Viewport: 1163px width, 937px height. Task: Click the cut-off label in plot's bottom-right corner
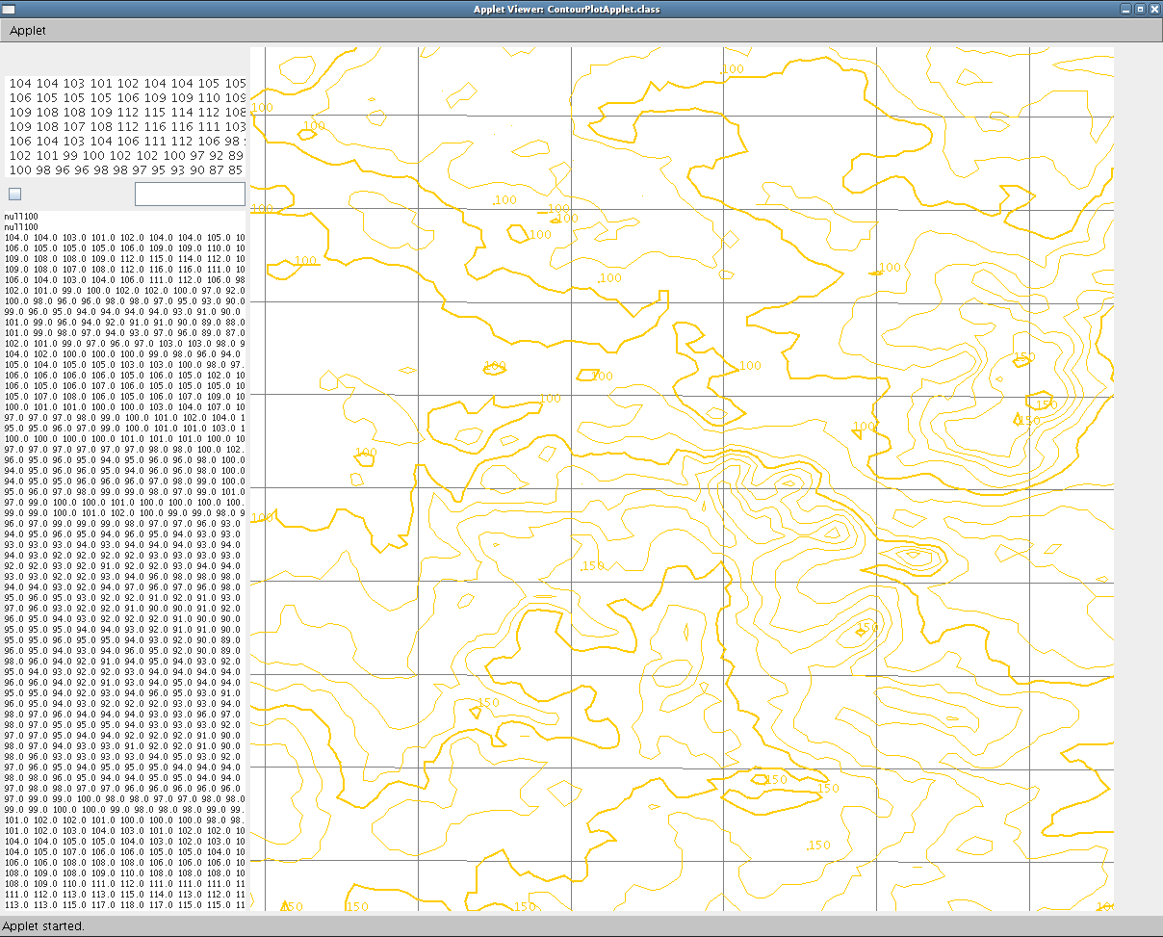[x=1104, y=906]
